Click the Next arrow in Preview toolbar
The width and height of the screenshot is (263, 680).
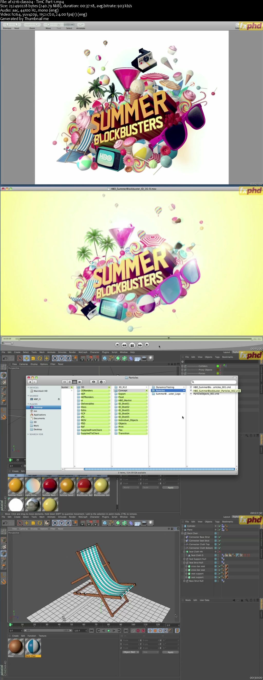tap(16, 24)
